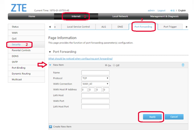The height and width of the screenshot is (136, 194).
Task: Click the plus icon beside Create New Item
Action: click(51, 127)
